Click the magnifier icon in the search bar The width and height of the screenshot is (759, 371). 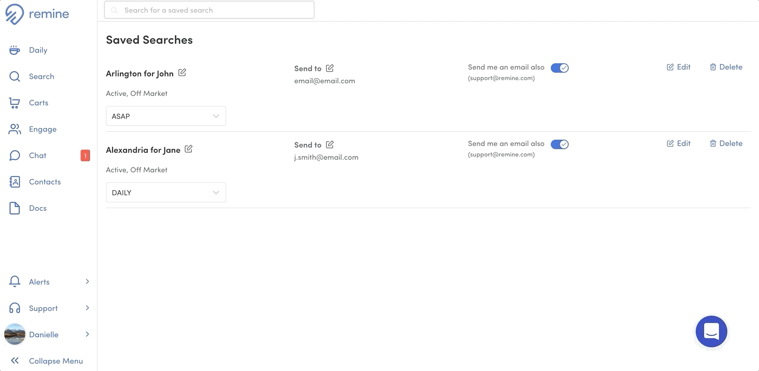(x=114, y=10)
